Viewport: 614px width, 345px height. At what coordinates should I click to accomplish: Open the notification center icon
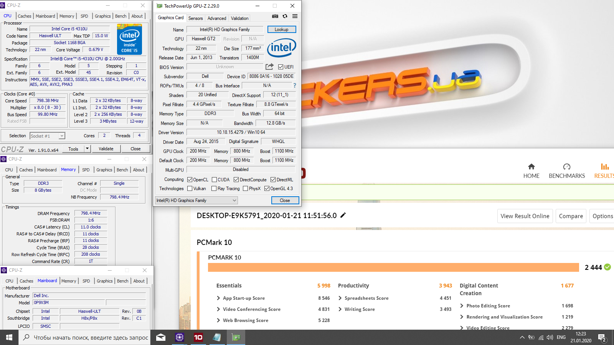602,338
